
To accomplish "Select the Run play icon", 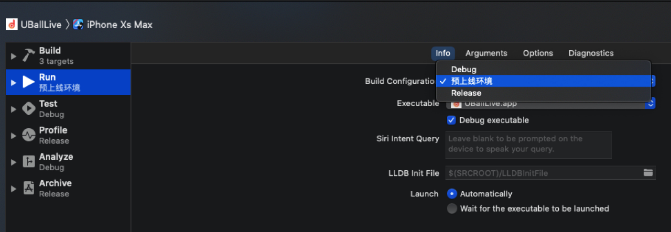I will click(28, 82).
